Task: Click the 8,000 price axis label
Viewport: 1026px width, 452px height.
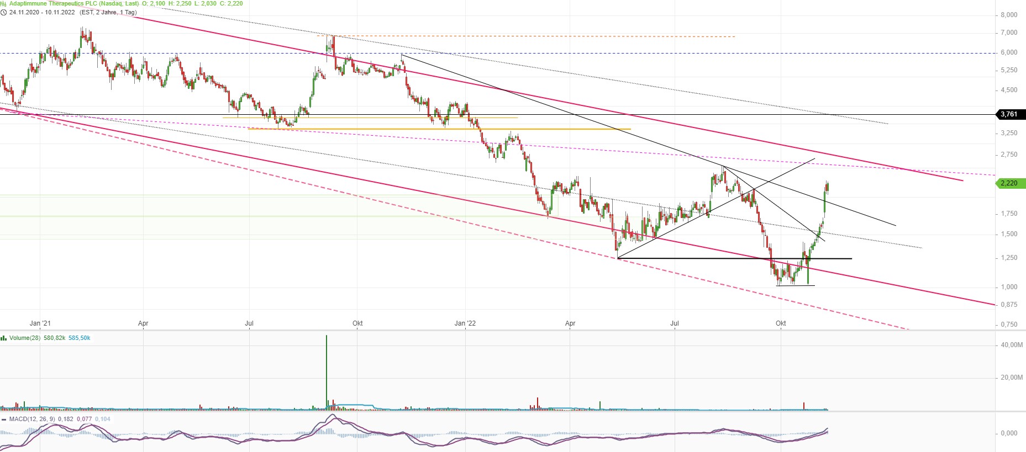Action: click(1009, 15)
